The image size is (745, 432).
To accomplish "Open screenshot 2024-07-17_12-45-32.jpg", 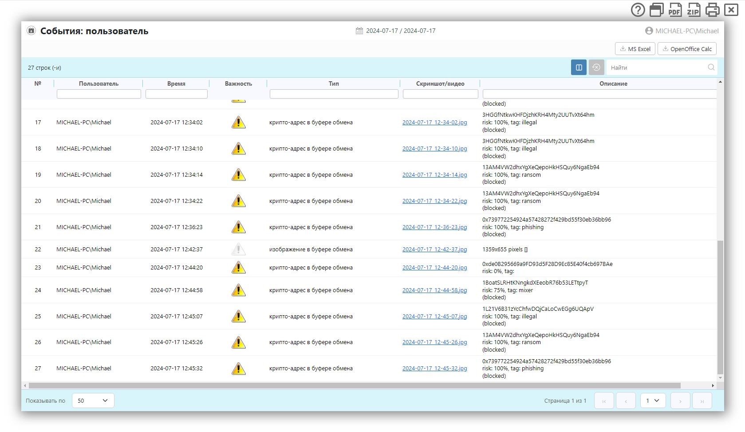I will 435,369.
